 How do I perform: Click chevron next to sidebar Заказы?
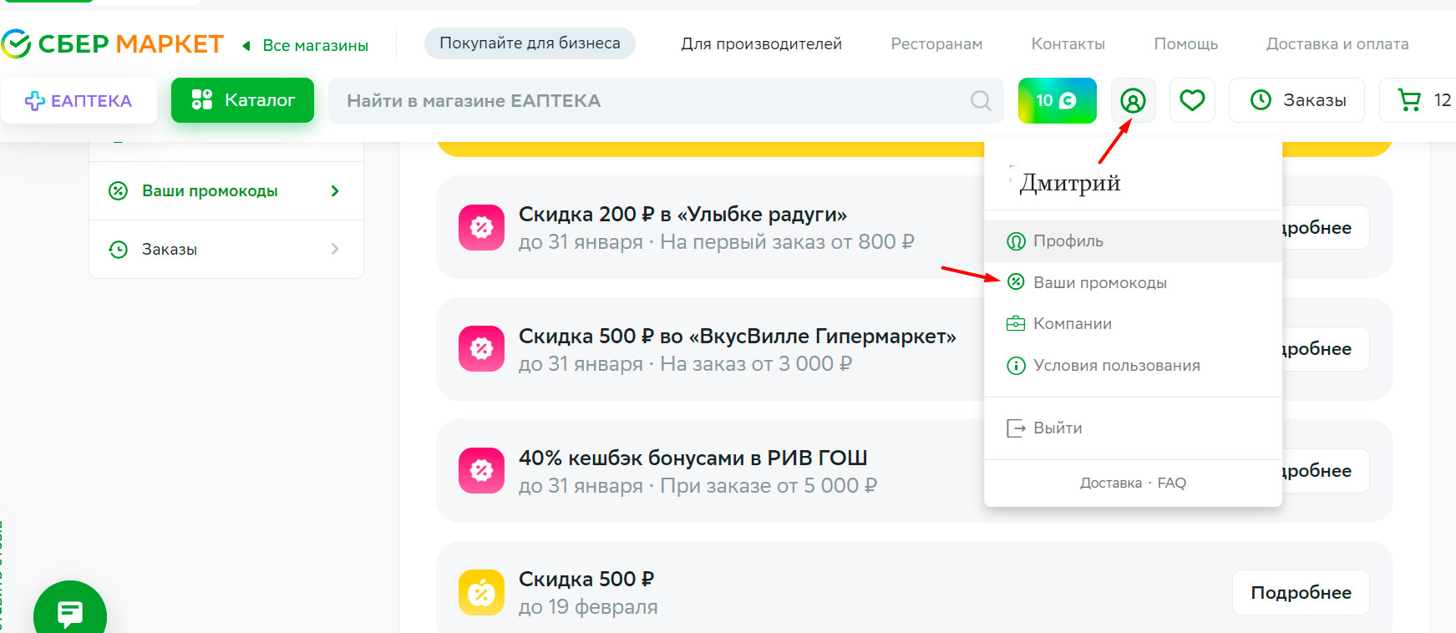click(x=335, y=249)
